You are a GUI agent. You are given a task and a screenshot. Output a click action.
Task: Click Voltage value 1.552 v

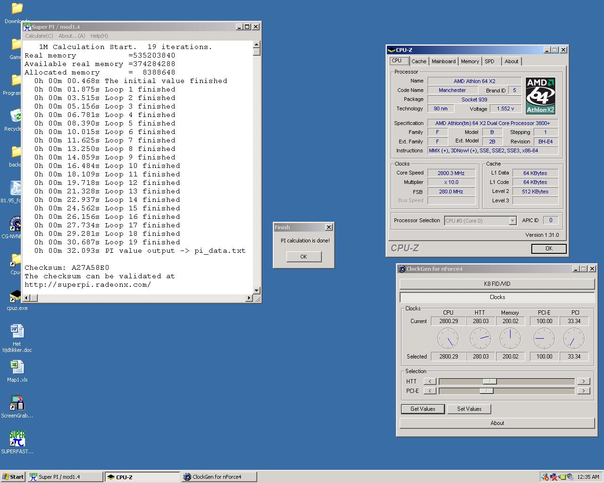505,108
